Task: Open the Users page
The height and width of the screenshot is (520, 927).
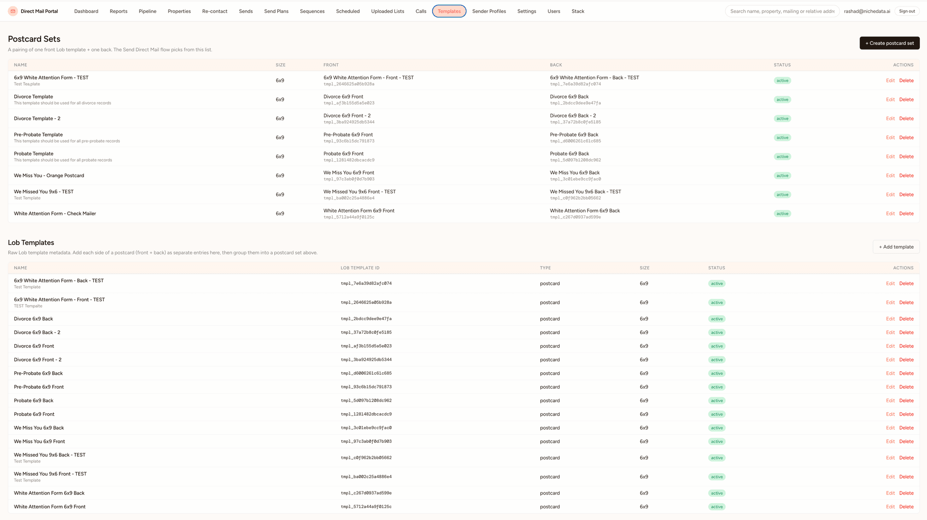Action: (x=554, y=11)
